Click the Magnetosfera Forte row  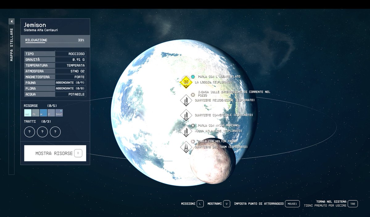click(x=55, y=77)
